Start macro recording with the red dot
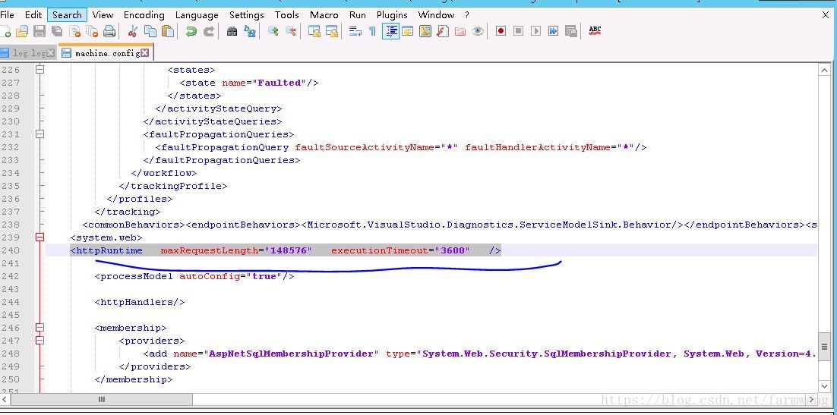The image size is (837, 415). point(501,31)
